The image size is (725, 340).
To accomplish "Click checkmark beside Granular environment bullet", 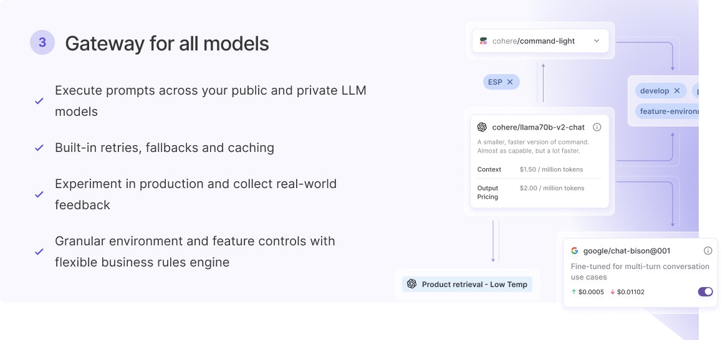I will (x=39, y=252).
